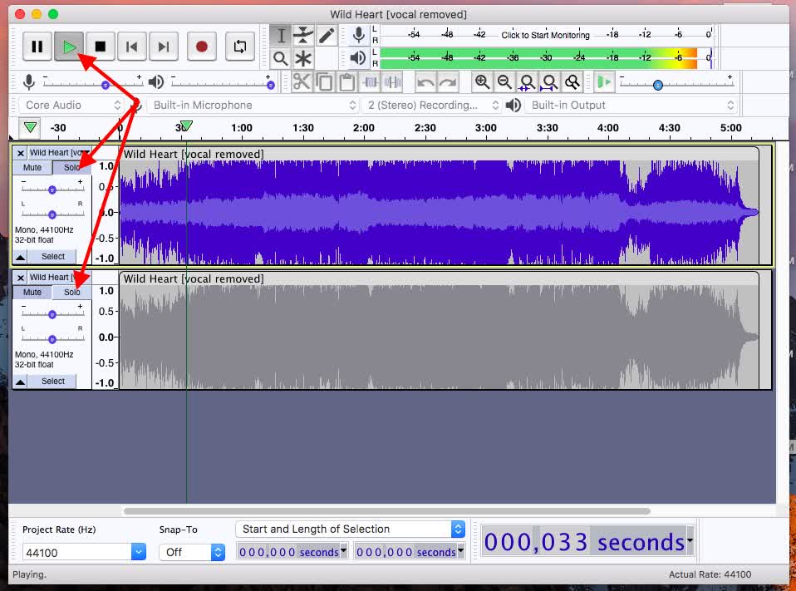Adjust the playback speed slider

coord(676,84)
